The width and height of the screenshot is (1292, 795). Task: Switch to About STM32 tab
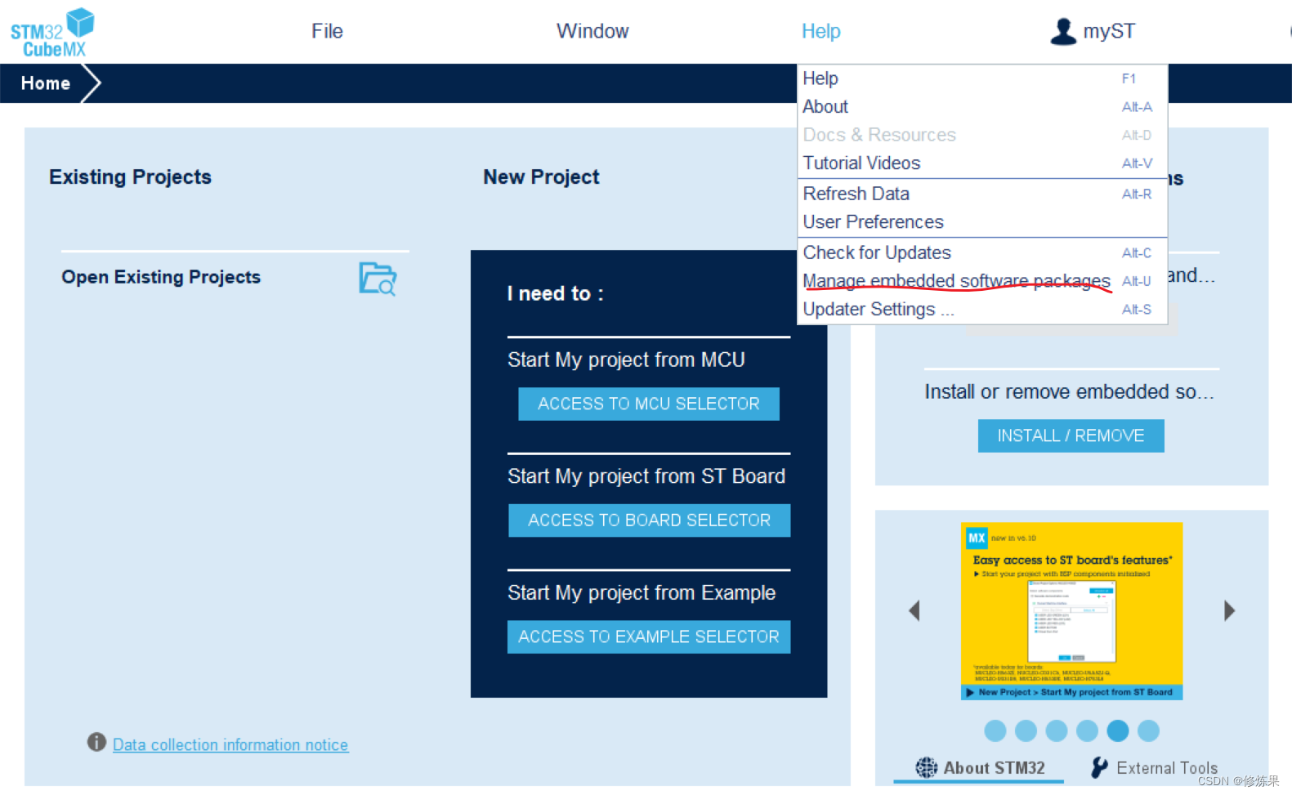pos(978,767)
